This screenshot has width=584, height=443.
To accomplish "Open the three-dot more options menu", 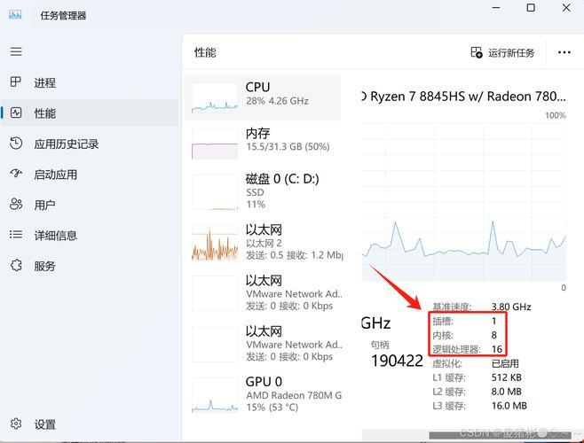I will pyautogui.click(x=564, y=52).
